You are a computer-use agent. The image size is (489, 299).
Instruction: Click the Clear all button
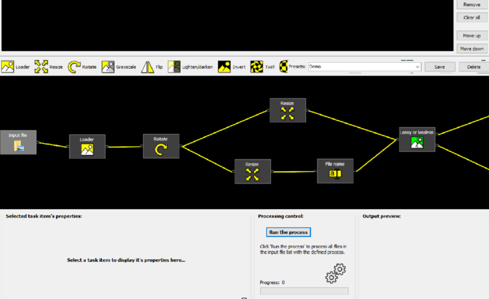pos(472,18)
